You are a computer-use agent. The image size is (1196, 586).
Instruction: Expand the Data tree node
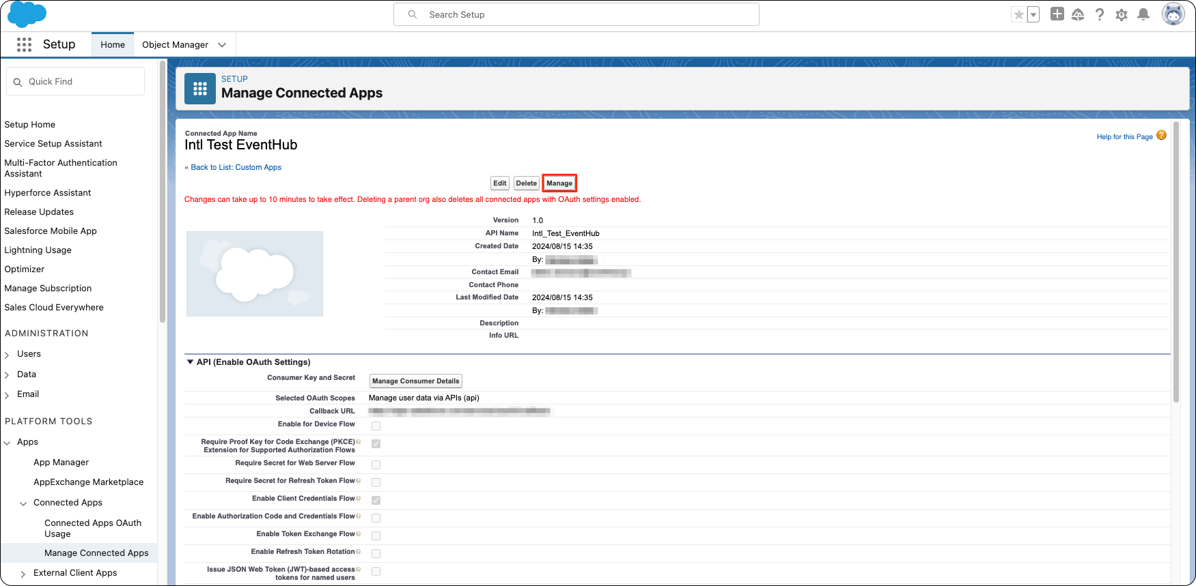[7, 375]
